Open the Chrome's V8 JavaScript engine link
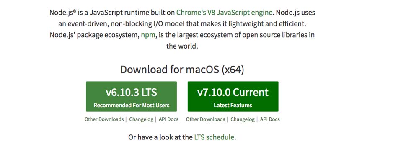This screenshot has width=419, height=152. click(x=225, y=13)
